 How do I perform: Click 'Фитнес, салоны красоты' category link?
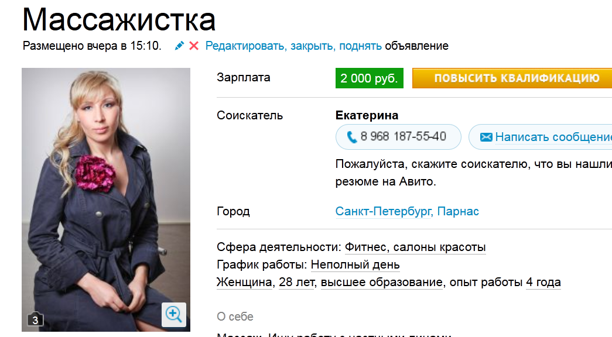415,247
